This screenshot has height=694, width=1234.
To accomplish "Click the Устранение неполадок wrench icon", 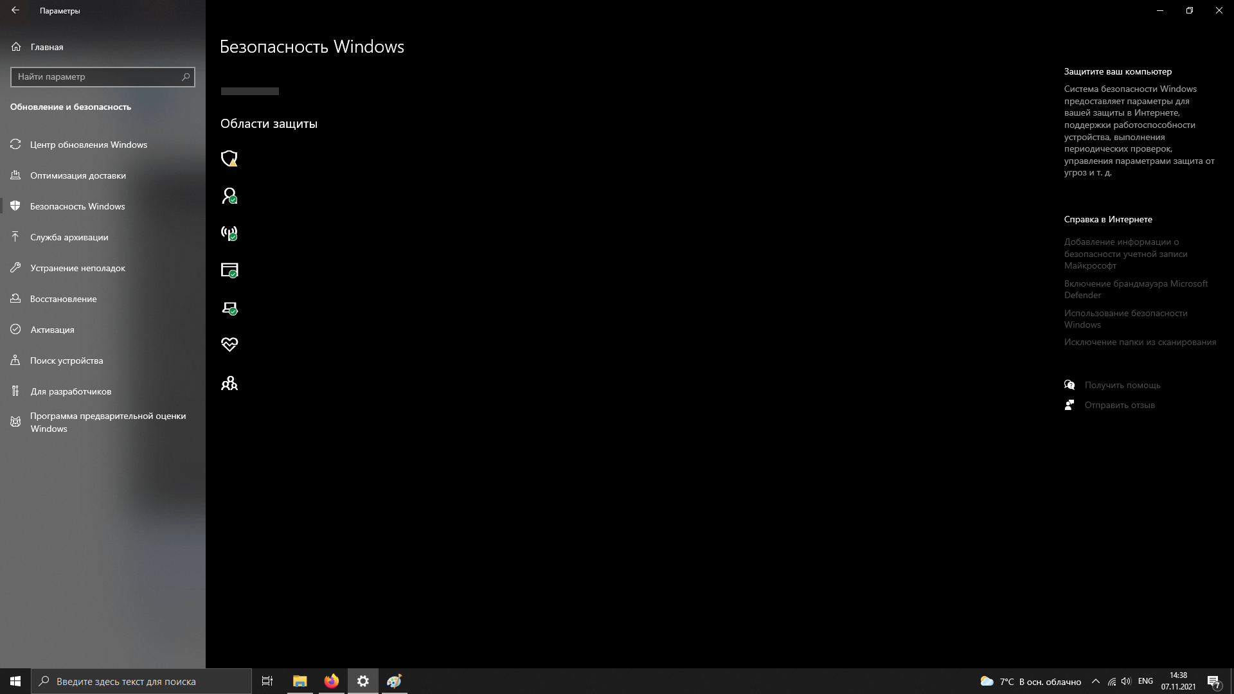I will (x=16, y=268).
